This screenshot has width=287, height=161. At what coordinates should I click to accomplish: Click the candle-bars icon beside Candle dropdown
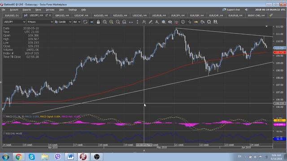pos(56,22)
